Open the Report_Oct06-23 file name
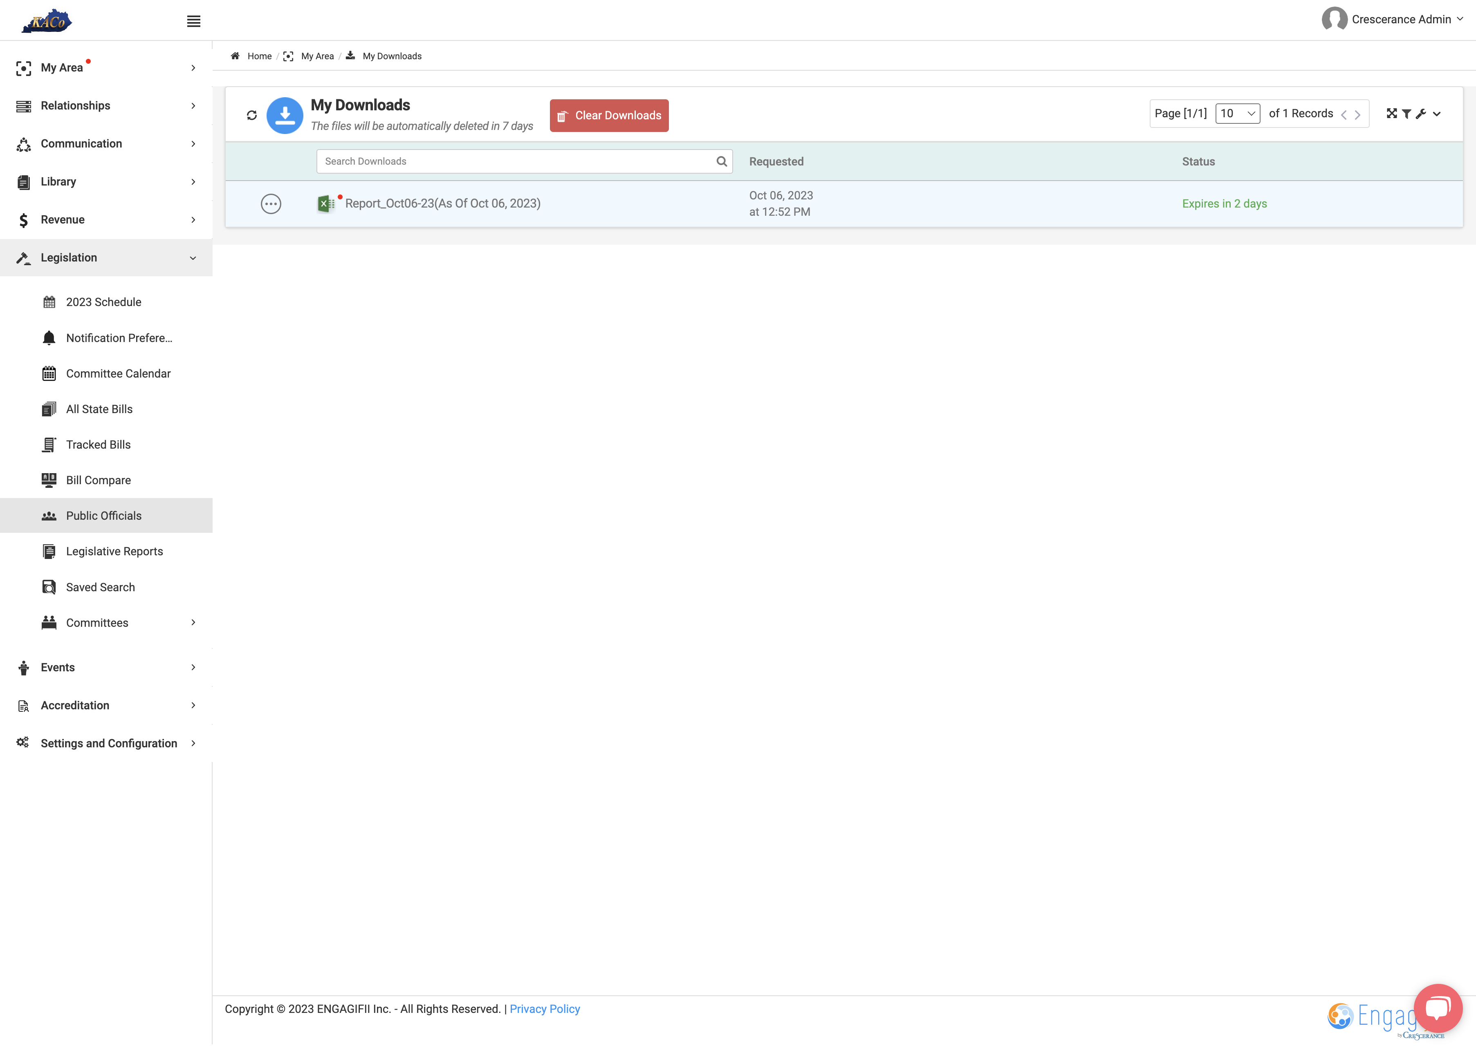Viewport: 1476px width, 1046px height. tap(443, 203)
